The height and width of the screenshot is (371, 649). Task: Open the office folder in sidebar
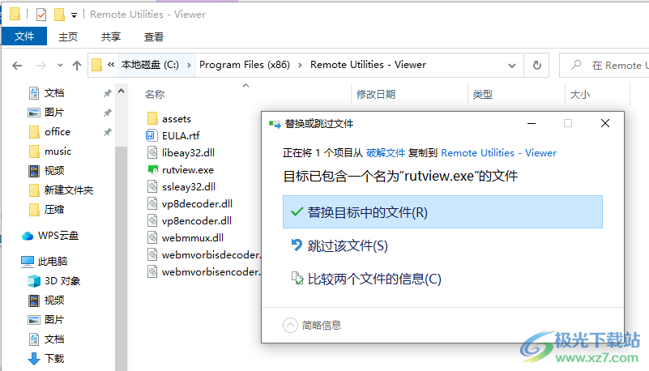pos(58,132)
